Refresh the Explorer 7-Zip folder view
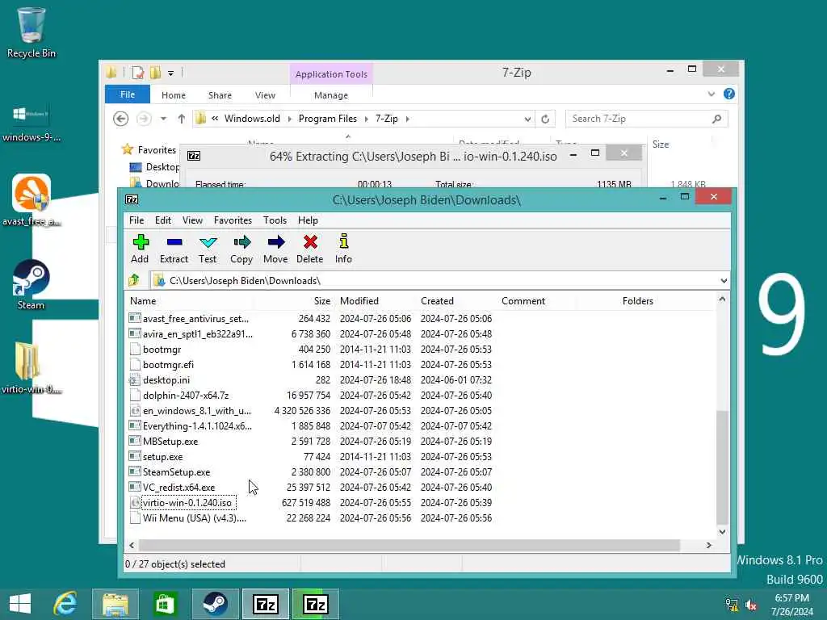827x620 pixels. (x=545, y=119)
